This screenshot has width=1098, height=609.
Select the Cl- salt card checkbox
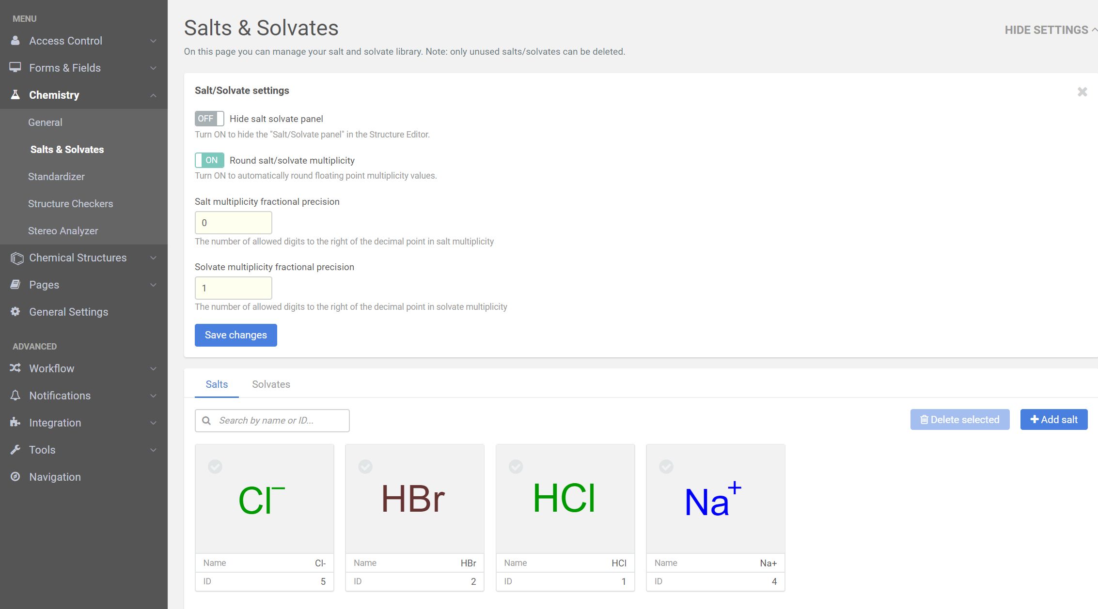click(x=215, y=467)
